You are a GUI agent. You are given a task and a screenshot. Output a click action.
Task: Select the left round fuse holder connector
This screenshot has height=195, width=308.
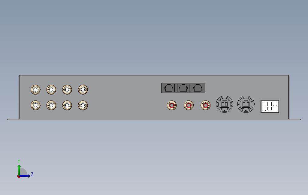click(x=225, y=104)
